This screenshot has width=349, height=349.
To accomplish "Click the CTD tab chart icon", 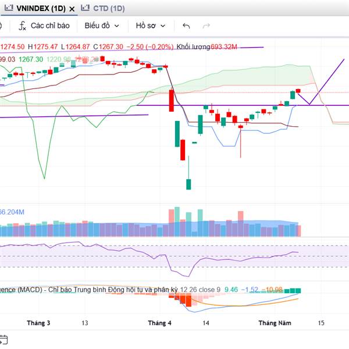I will (85, 8).
